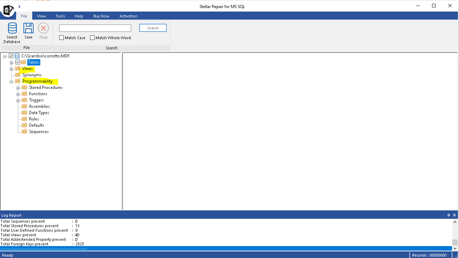Click the database icon beside corrotto.MDF
Viewport: 459px width, 258px height.
pyautogui.click(x=17, y=56)
